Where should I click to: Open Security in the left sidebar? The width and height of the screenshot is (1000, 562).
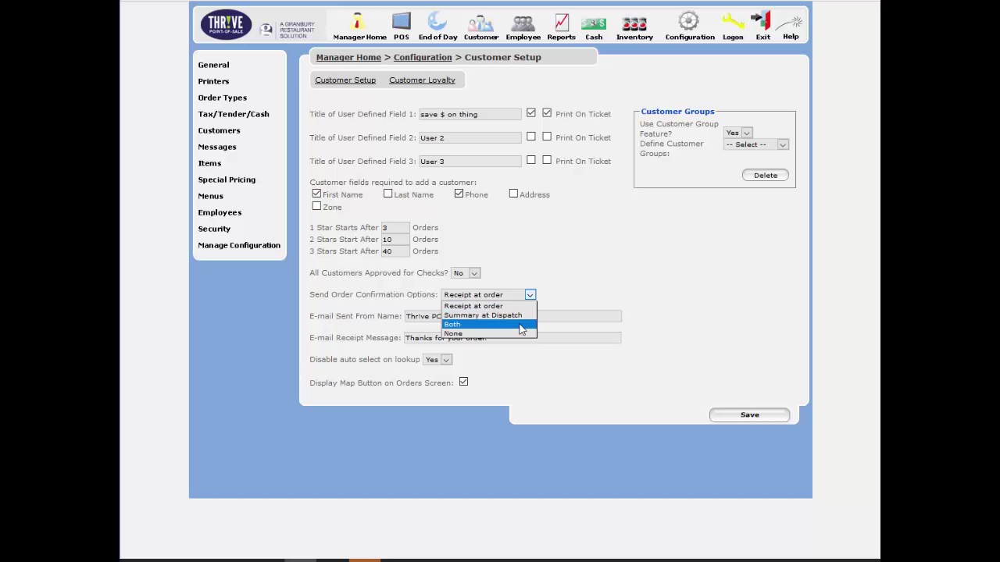coord(214,229)
